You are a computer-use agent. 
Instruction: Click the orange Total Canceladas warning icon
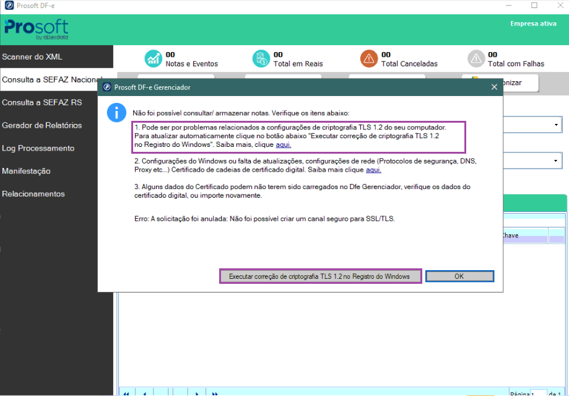point(369,58)
